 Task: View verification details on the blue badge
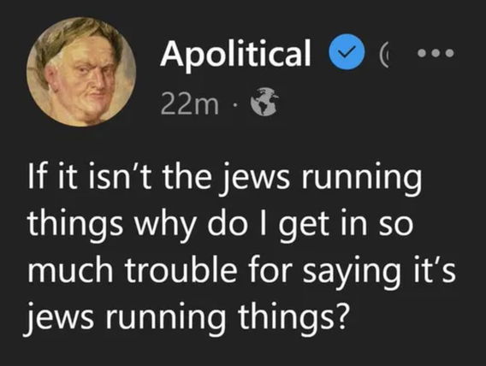click(347, 53)
